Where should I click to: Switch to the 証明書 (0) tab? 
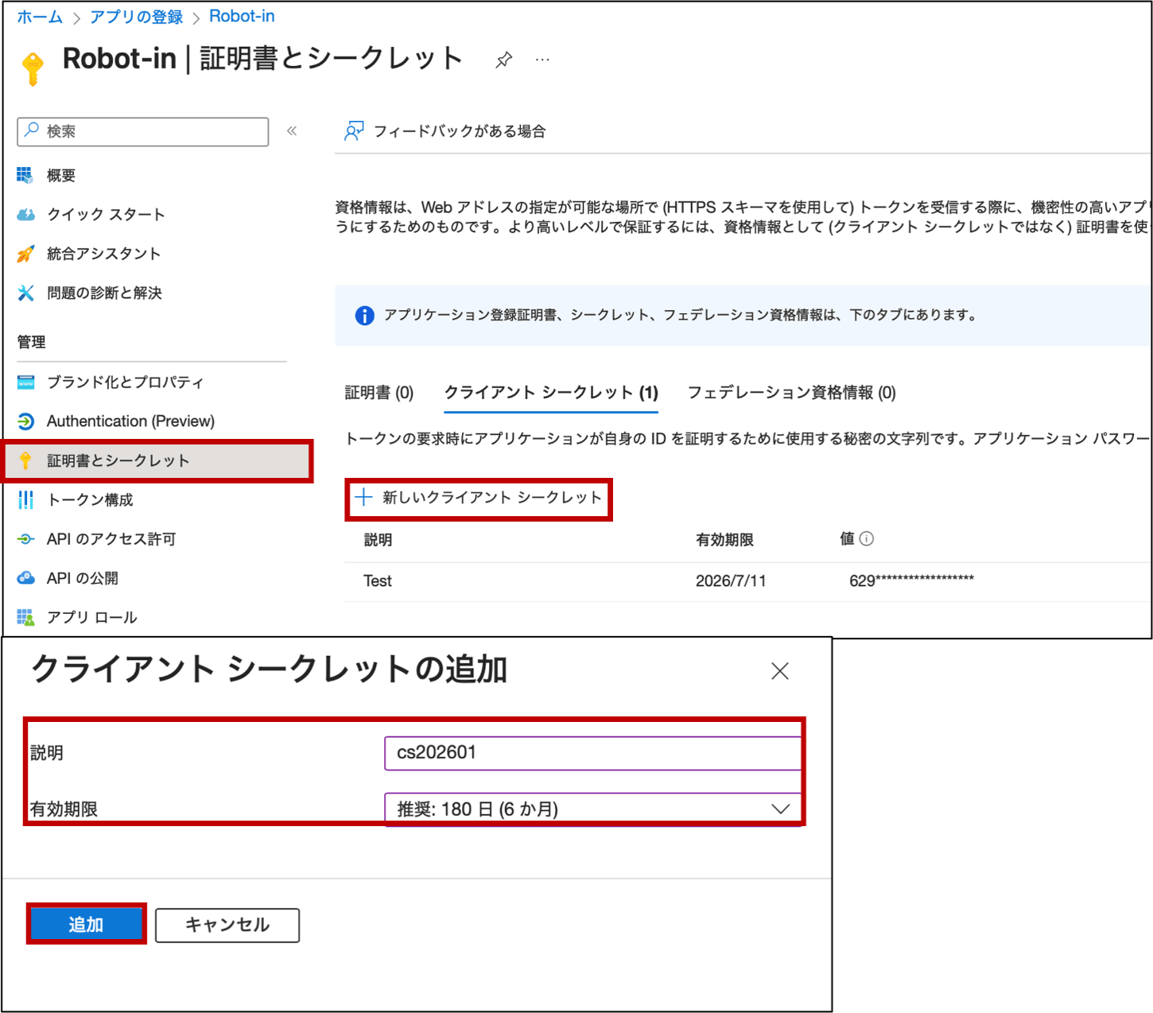(x=379, y=392)
